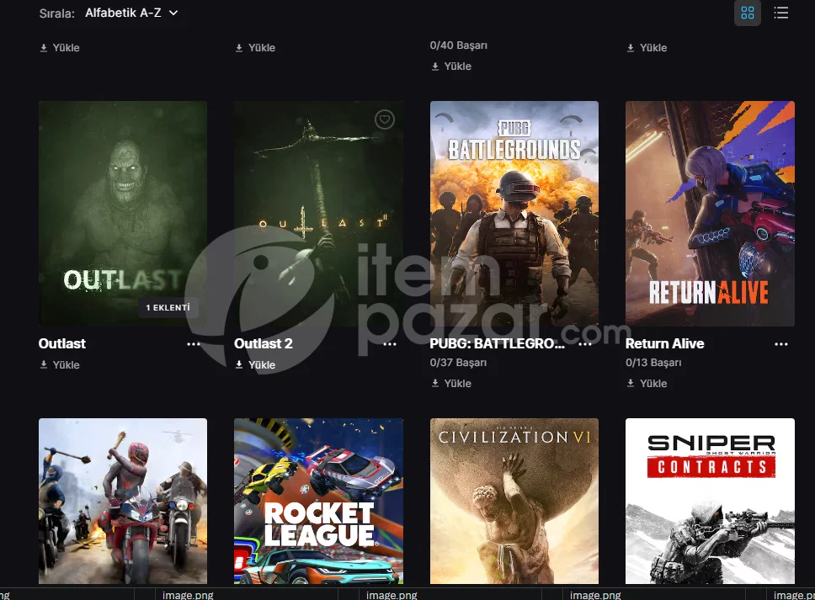Switch to the grid view layout
This screenshot has width=815, height=600.
click(x=748, y=13)
